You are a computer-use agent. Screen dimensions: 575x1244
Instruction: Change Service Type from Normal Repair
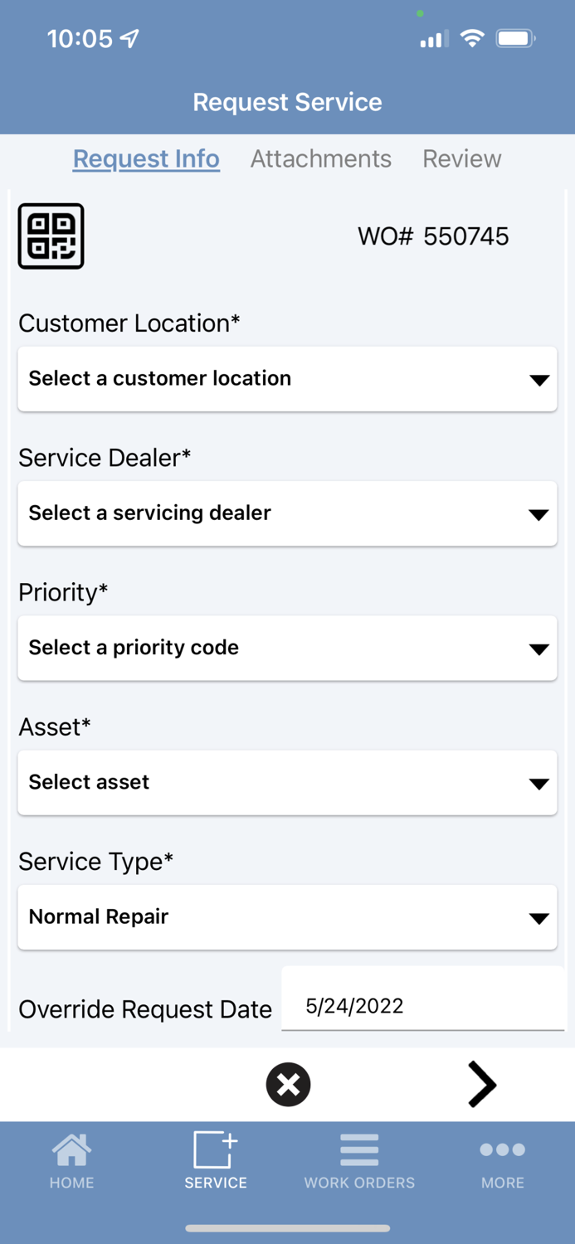pyautogui.click(x=287, y=916)
